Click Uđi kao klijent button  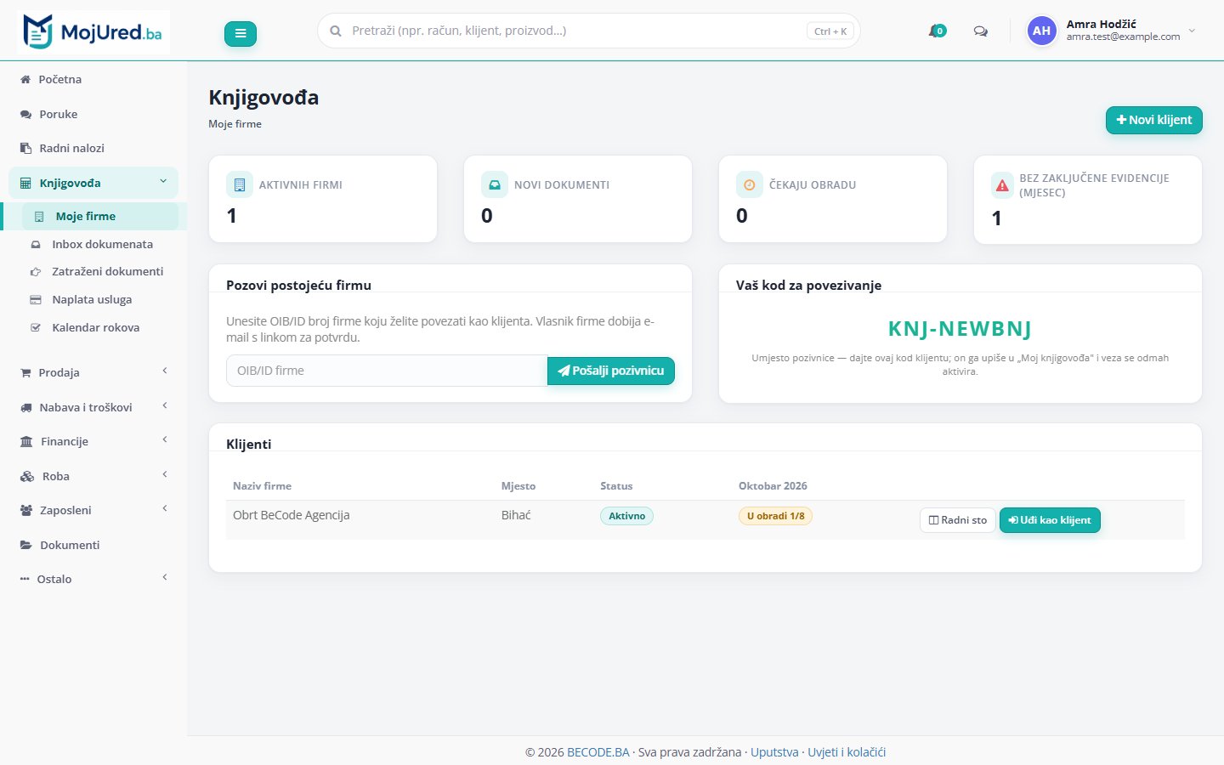[x=1050, y=520]
